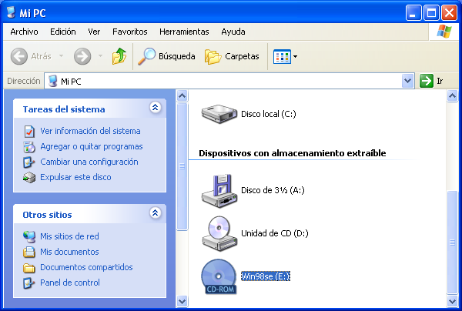Open the Vistas view-mode dropdown
Screen dimensions: 462x311
[x=295, y=57]
